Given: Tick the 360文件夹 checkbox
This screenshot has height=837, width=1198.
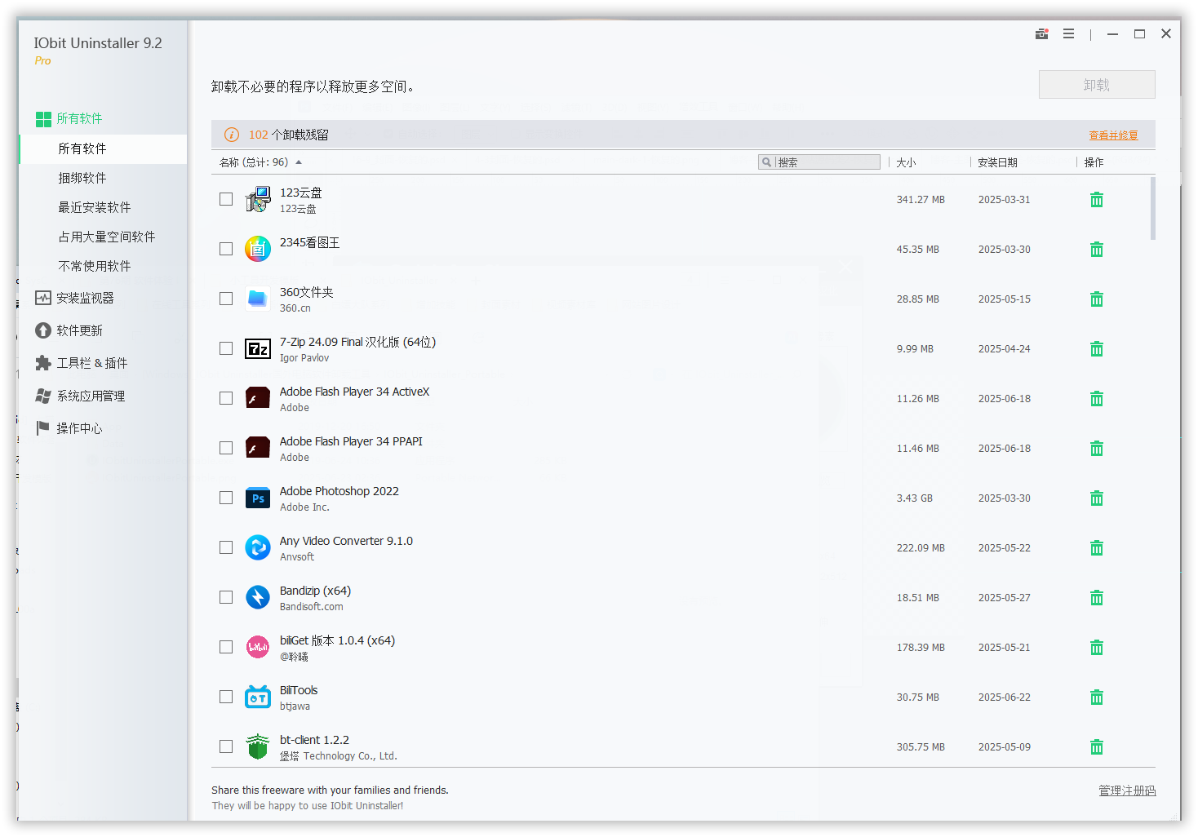Looking at the screenshot, I should [226, 299].
